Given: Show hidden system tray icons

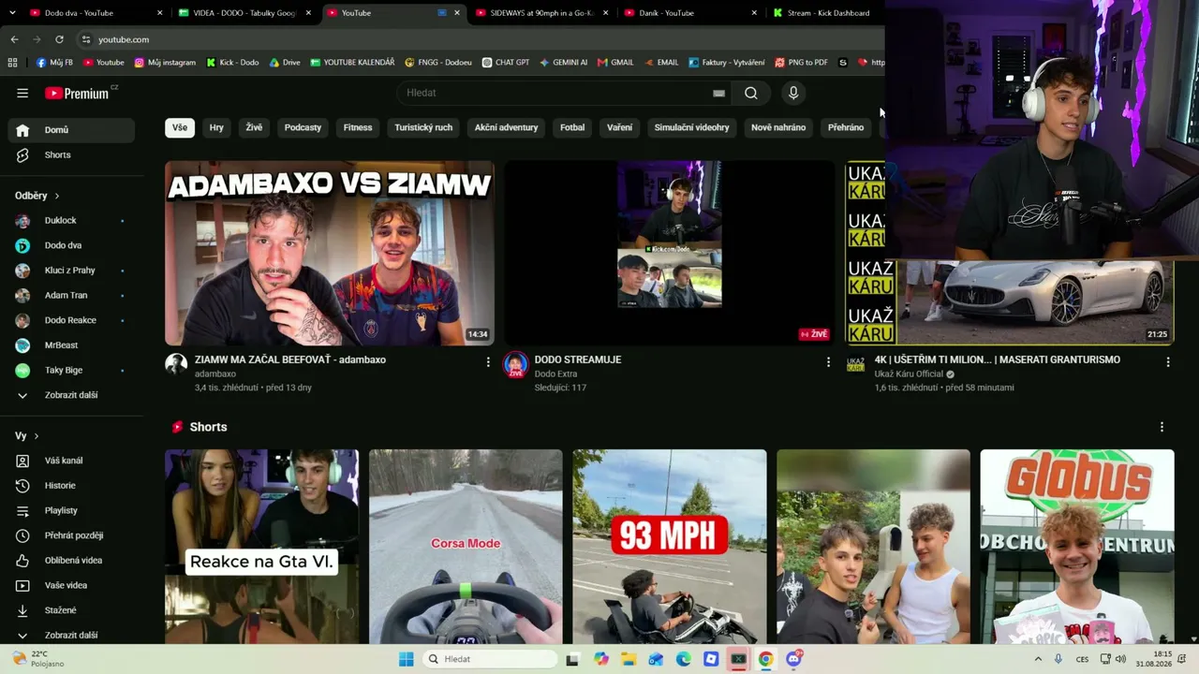Looking at the screenshot, I should 1038,659.
